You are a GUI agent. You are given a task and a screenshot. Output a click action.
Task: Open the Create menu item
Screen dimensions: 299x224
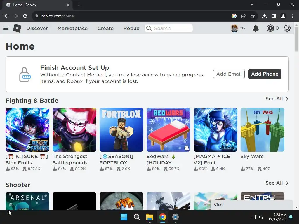tap(105, 28)
